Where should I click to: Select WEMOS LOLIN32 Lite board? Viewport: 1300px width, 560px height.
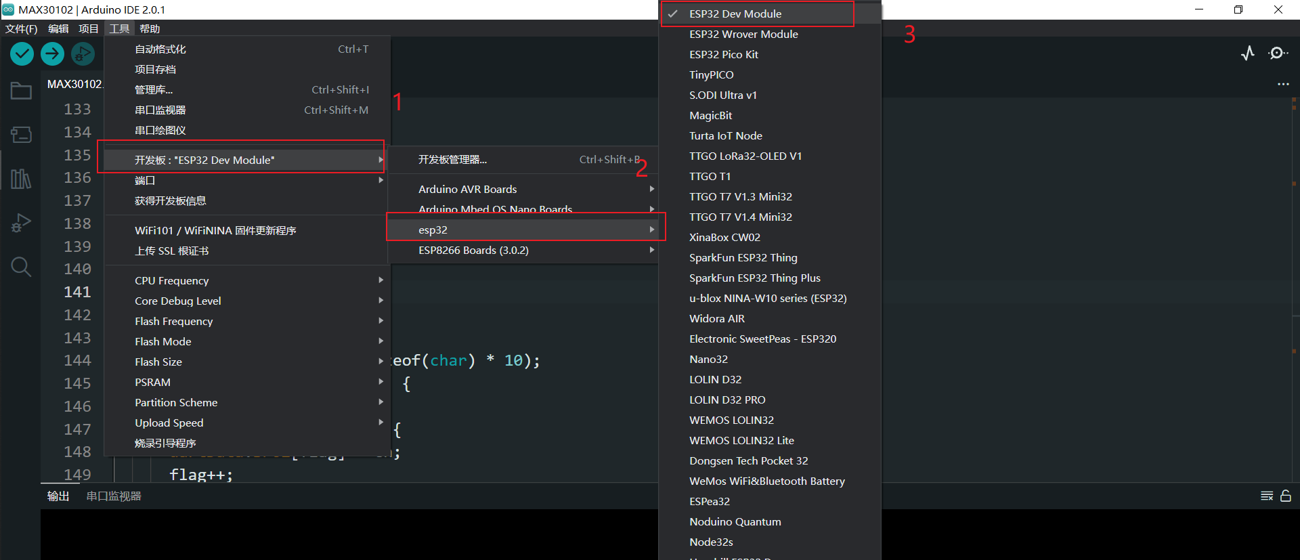[x=770, y=440]
